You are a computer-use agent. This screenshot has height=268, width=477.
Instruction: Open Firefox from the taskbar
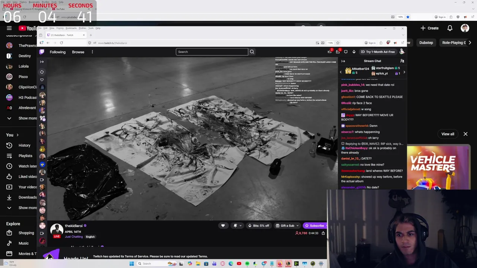[280, 264]
